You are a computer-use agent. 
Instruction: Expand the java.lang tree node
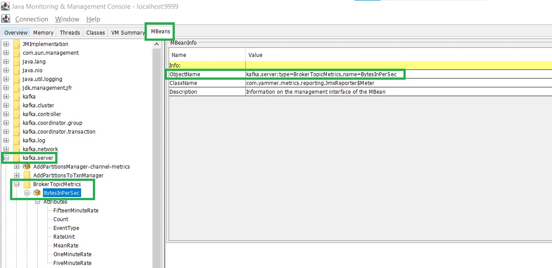click(6, 62)
